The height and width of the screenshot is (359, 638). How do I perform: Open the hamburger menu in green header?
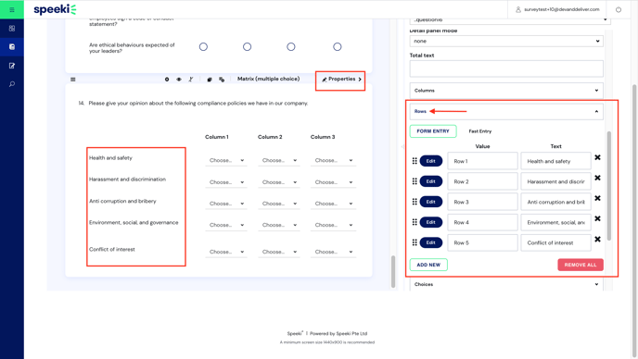coord(12,9)
